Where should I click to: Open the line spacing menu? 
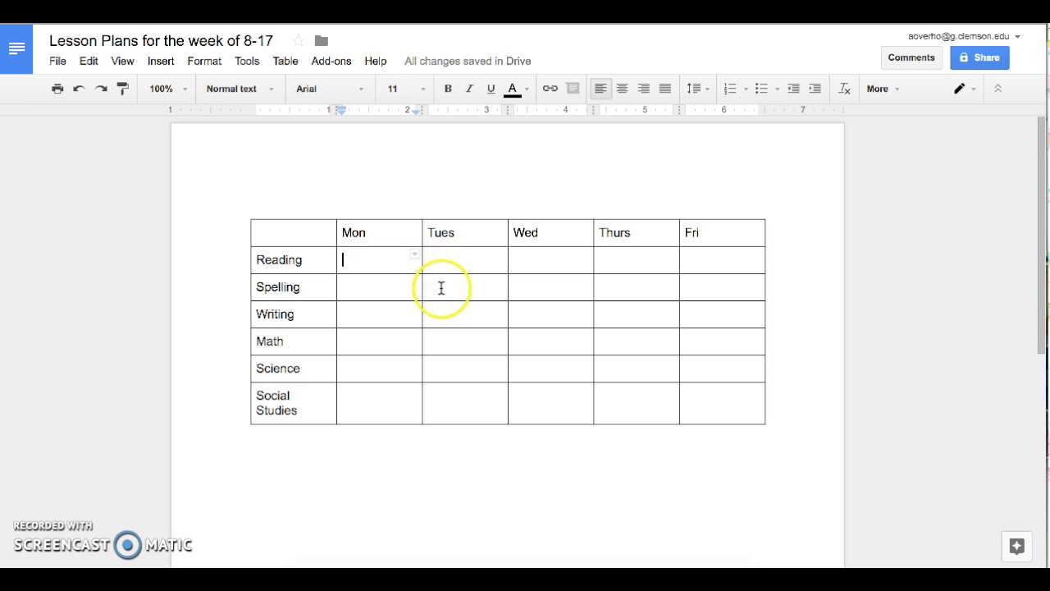click(x=697, y=89)
